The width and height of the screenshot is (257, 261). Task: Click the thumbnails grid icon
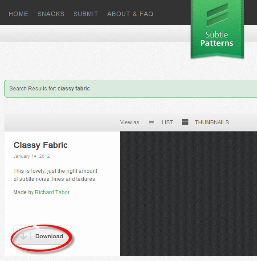[185, 122]
